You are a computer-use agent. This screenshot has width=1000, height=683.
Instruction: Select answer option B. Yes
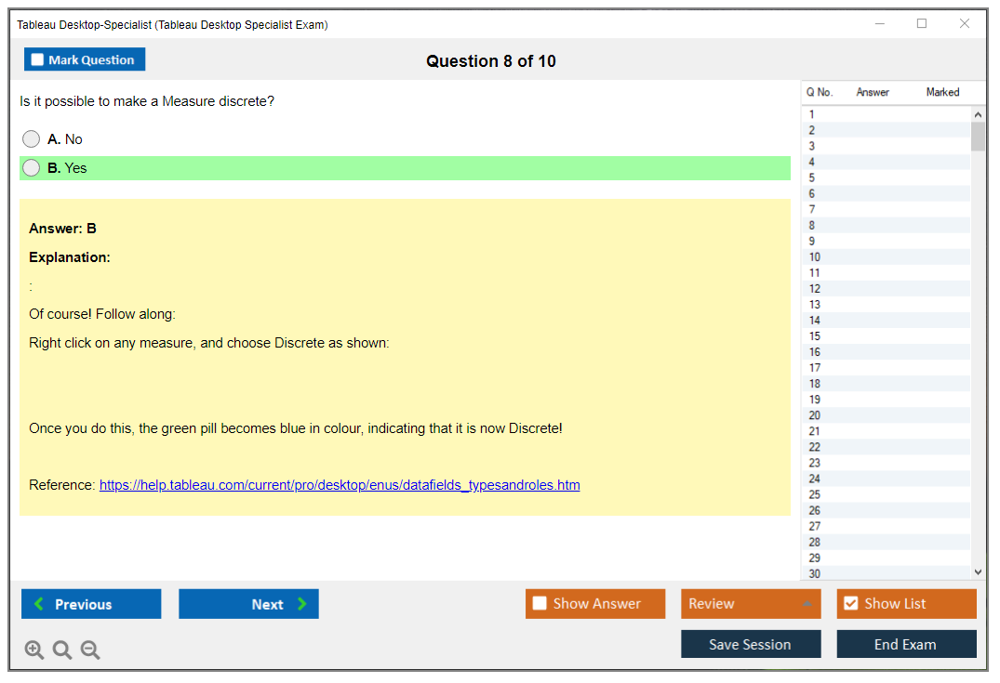pos(32,168)
